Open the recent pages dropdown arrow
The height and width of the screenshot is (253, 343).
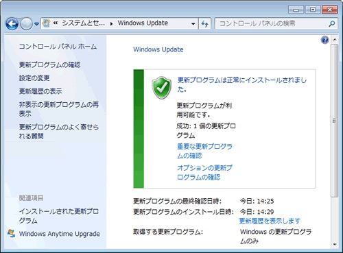pos(36,24)
